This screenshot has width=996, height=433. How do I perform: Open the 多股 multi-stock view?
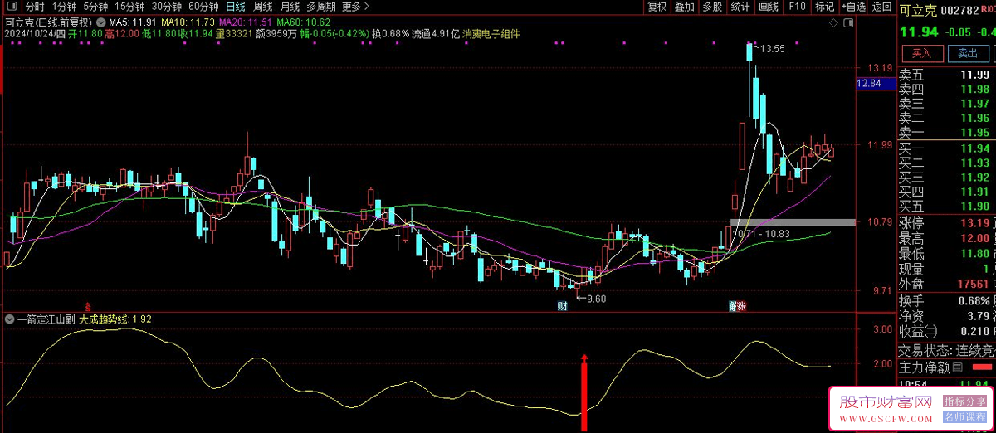(x=712, y=7)
